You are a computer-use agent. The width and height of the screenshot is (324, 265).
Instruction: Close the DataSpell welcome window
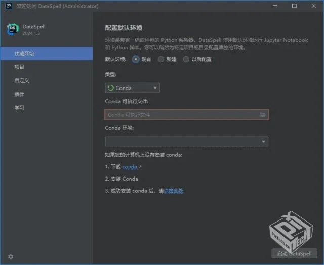(313, 6)
